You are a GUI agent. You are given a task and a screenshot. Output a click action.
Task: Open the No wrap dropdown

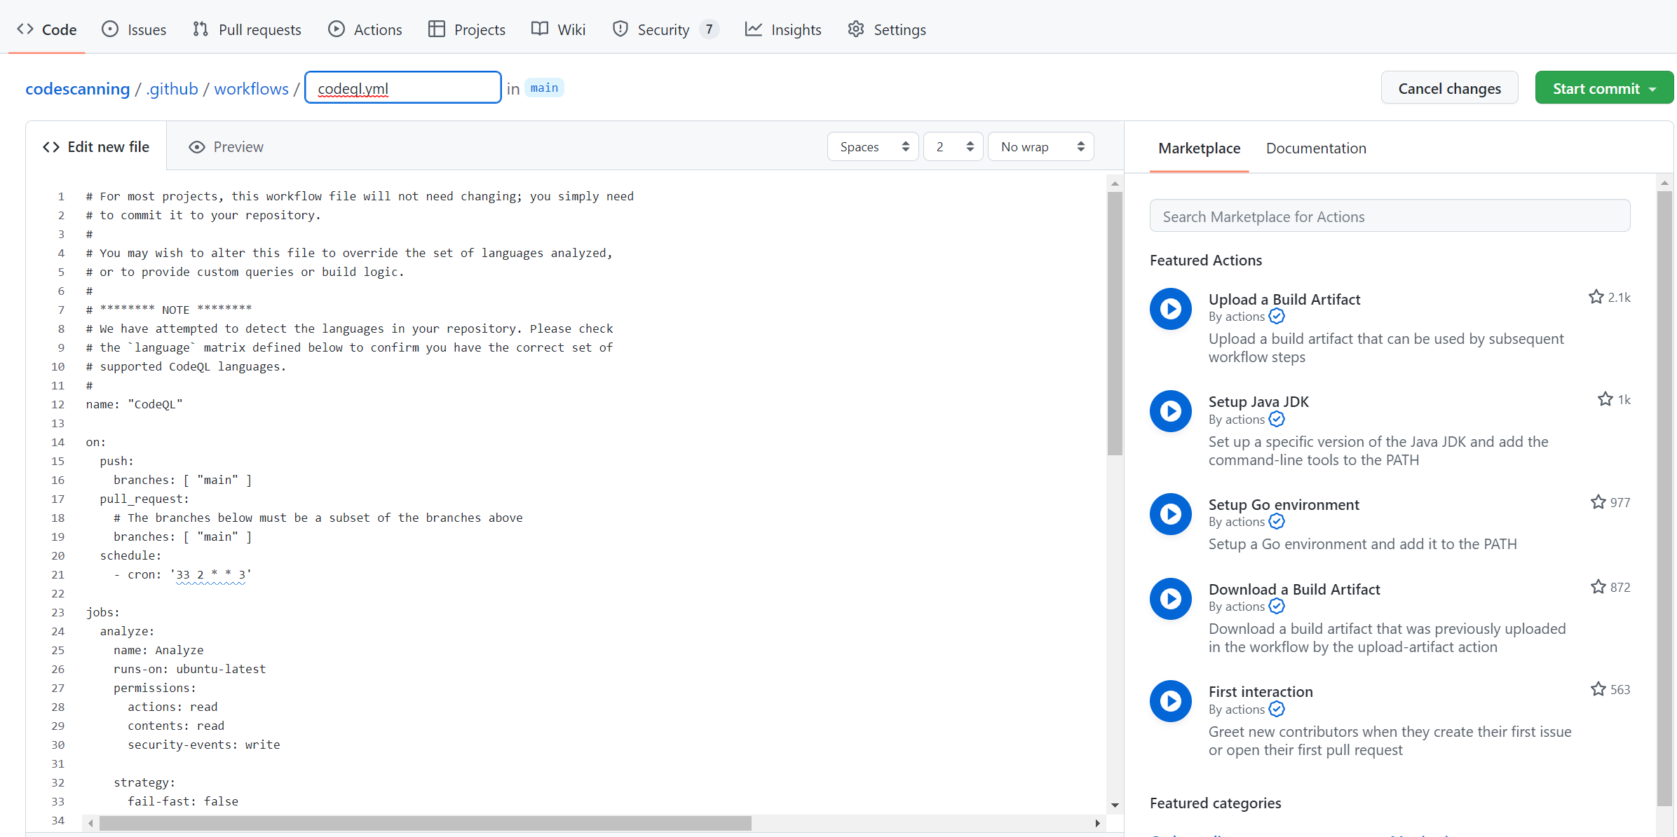pos(1040,146)
